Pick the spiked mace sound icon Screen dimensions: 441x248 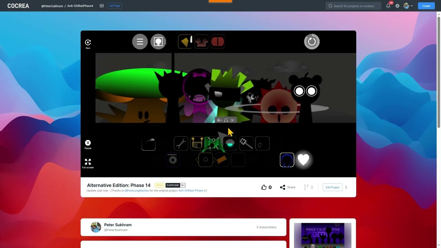click(246, 144)
